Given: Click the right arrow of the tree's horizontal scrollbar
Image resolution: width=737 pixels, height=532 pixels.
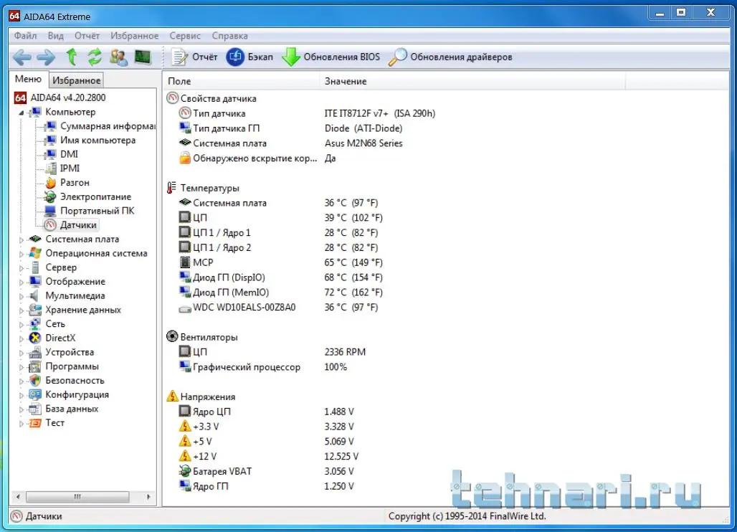Looking at the screenshot, I should (149, 496).
